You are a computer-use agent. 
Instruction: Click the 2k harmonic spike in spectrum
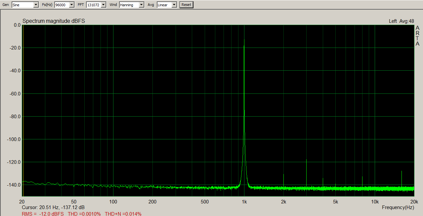tap(283, 181)
